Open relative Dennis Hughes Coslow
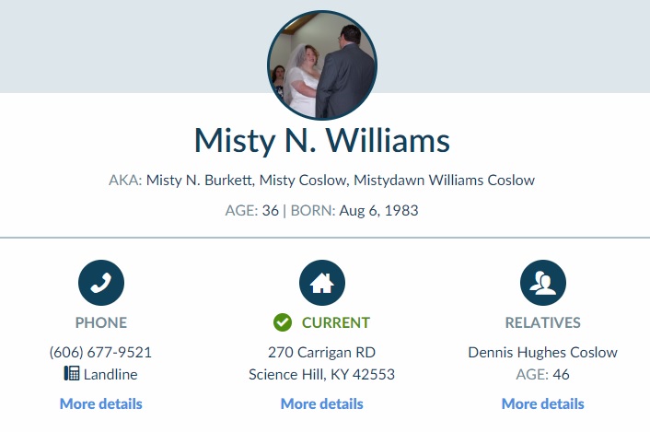650x432 pixels. click(542, 352)
